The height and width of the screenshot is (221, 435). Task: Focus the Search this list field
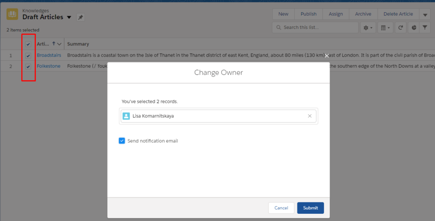pyautogui.click(x=315, y=28)
